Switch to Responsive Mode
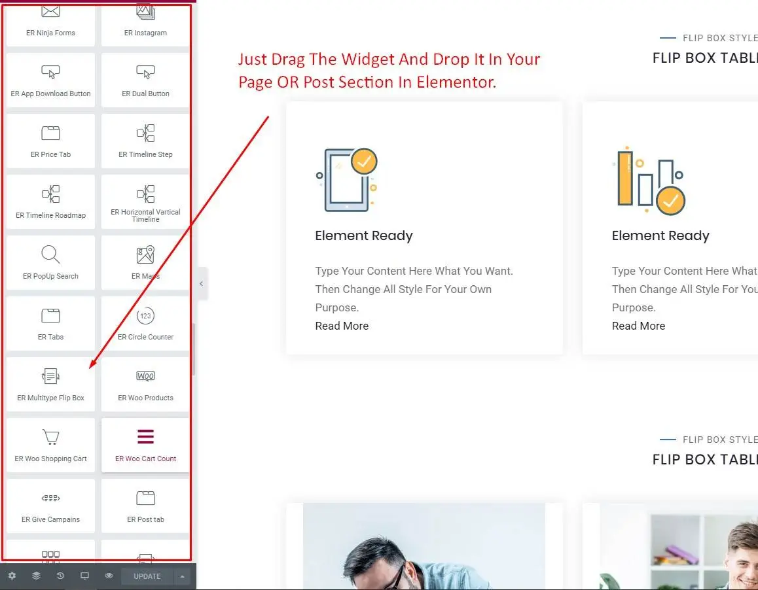The width and height of the screenshot is (758, 590). click(x=84, y=576)
